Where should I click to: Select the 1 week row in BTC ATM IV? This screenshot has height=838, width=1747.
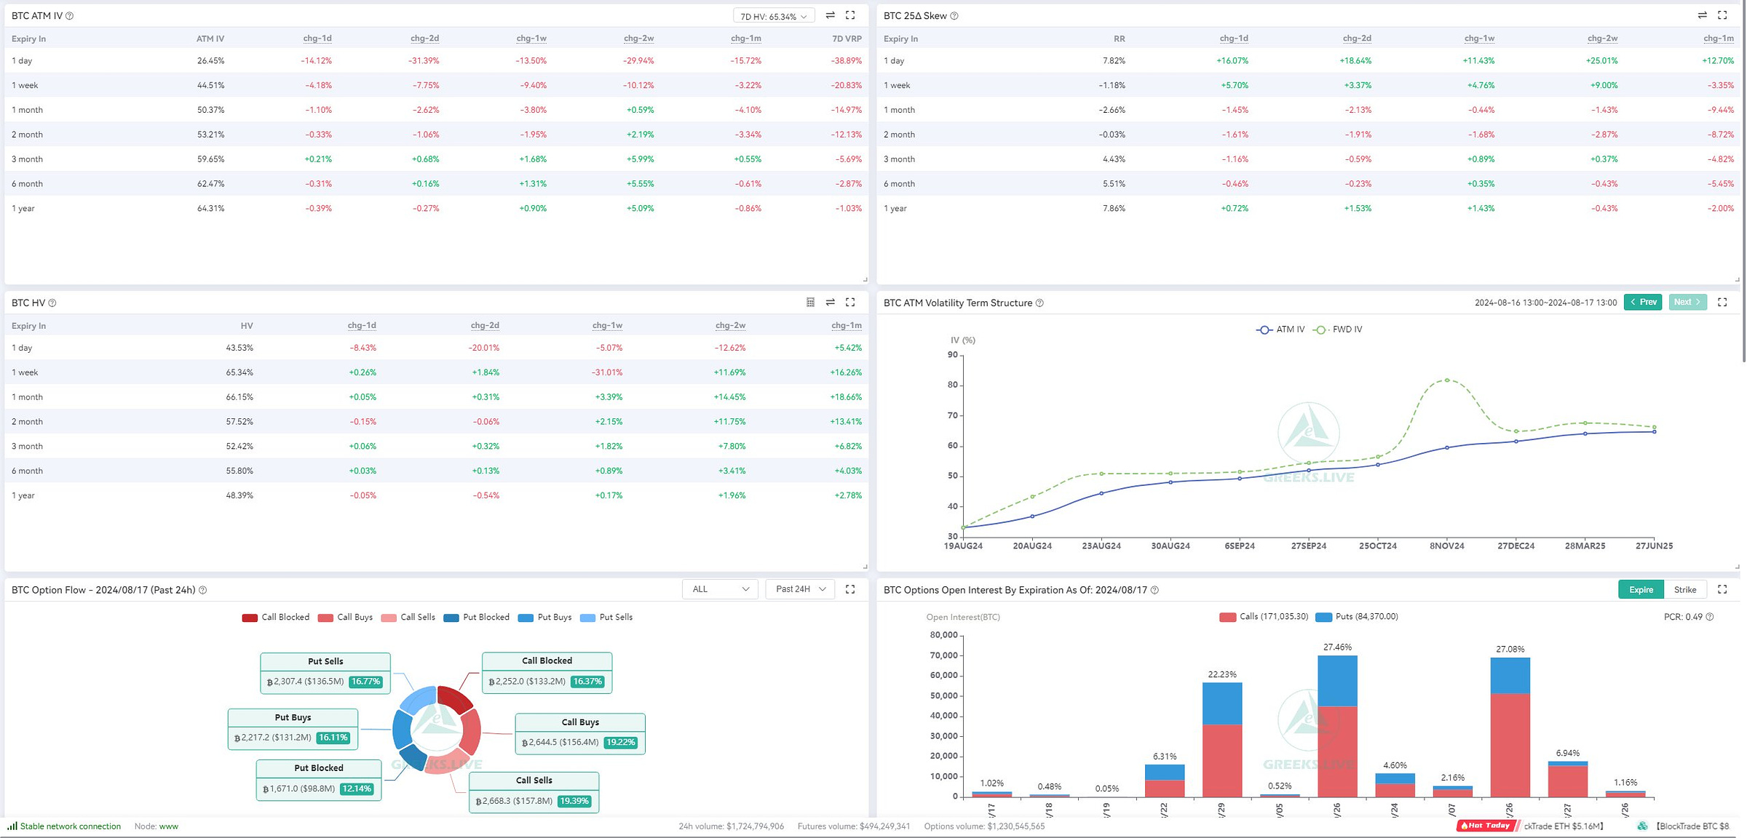[437, 85]
